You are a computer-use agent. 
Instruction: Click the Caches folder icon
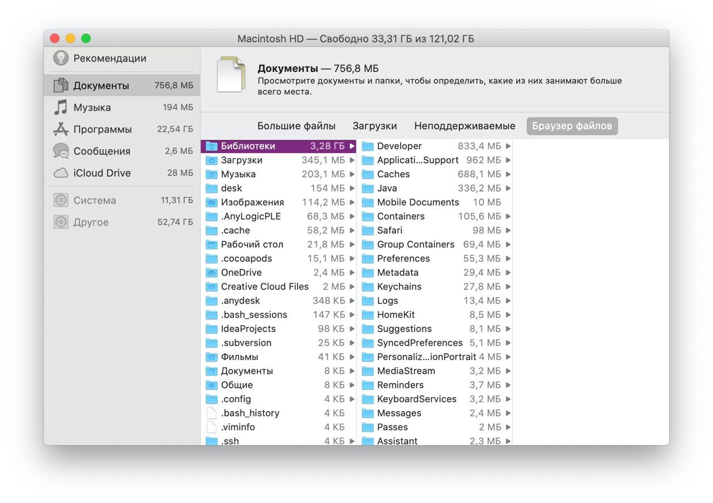[368, 174]
